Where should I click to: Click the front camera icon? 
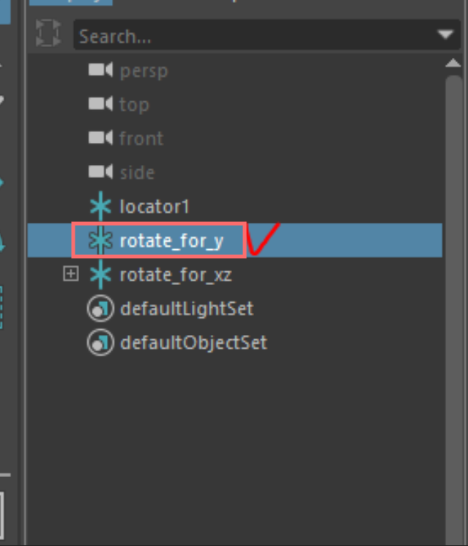[x=100, y=138]
